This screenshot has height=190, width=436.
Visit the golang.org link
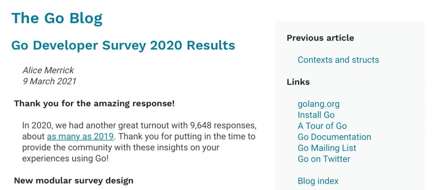pyautogui.click(x=318, y=104)
